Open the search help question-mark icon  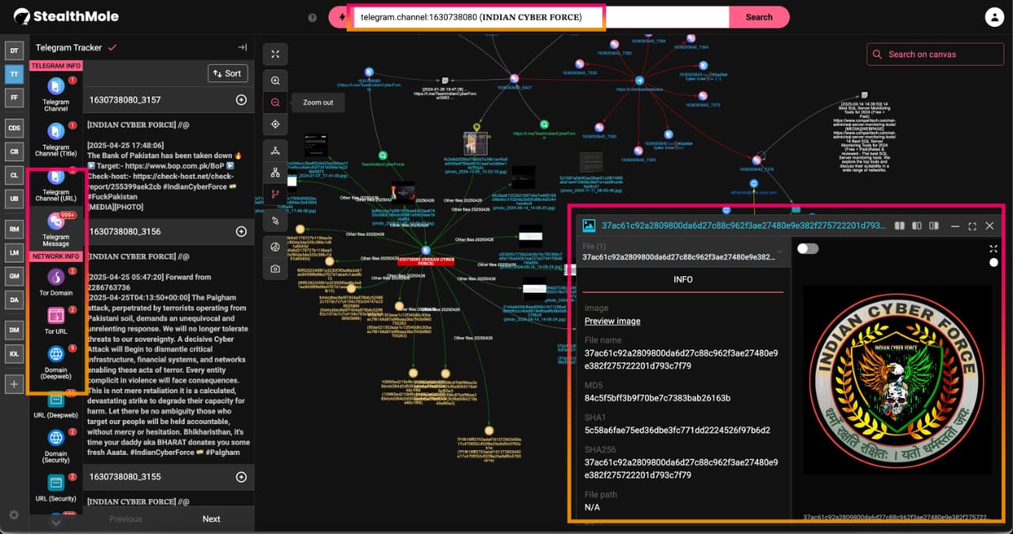click(313, 17)
